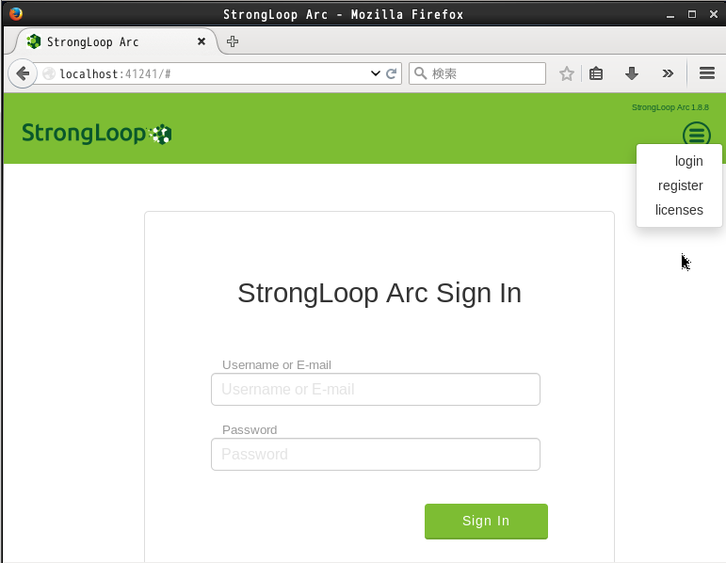The image size is (726, 563).
Task: Click the StrongLoop Arc Sign In heading
Action: [379, 294]
